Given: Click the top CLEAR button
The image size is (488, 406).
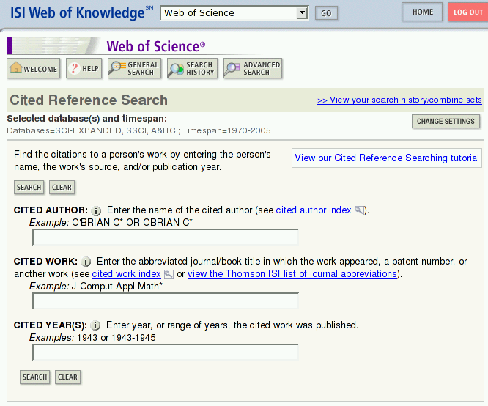Looking at the screenshot, I should [62, 188].
